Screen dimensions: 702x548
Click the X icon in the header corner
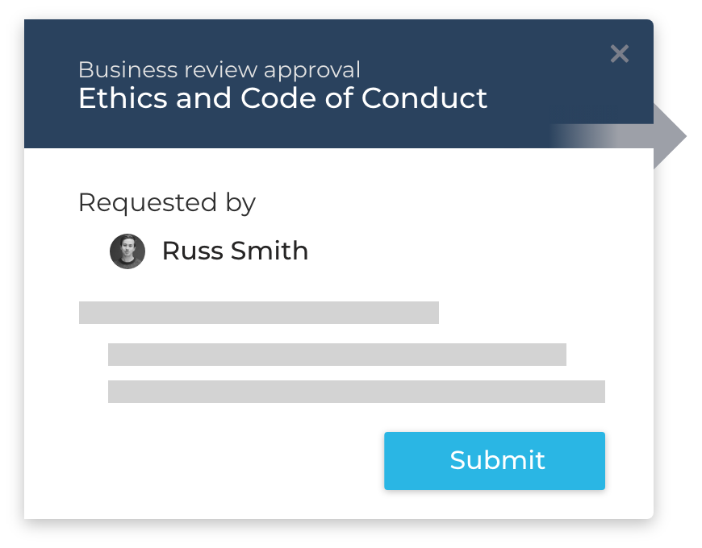pos(620,54)
